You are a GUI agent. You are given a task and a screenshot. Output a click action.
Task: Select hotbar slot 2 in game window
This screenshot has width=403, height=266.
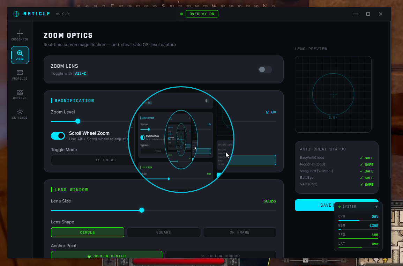tap(305, 260)
